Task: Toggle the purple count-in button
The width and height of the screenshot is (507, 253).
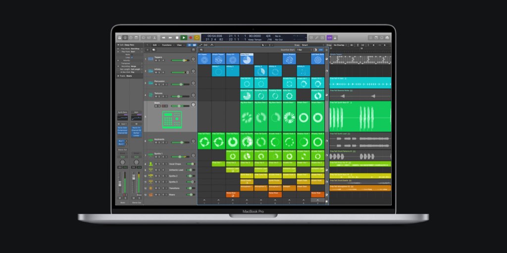Action: point(329,38)
